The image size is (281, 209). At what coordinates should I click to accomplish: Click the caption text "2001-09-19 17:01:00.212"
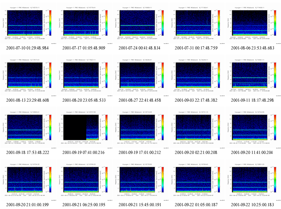pyautogui.click(x=139, y=153)
